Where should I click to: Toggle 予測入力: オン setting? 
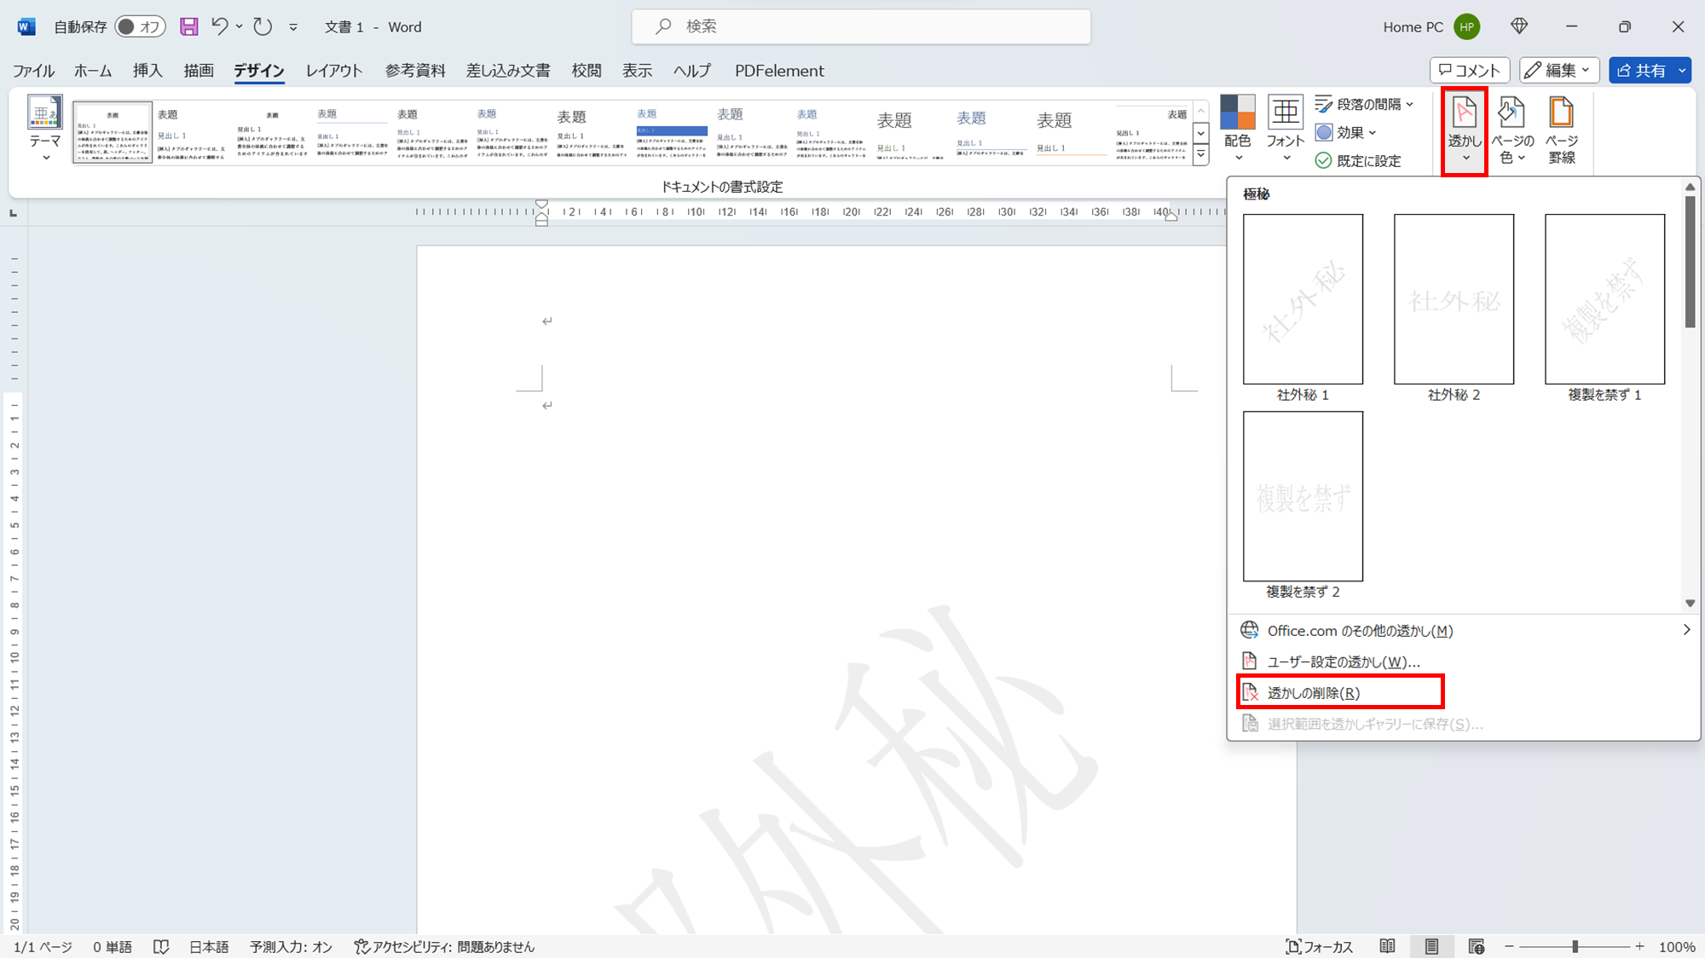[x=291, y=947]
